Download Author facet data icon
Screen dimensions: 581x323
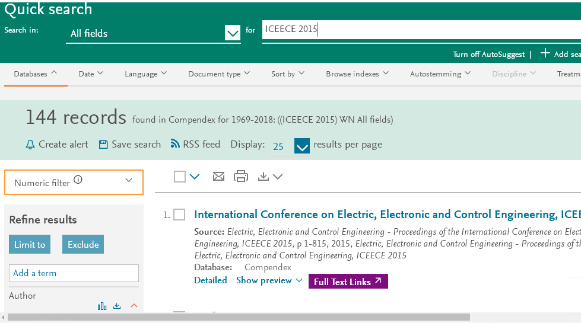coord(117,306)
